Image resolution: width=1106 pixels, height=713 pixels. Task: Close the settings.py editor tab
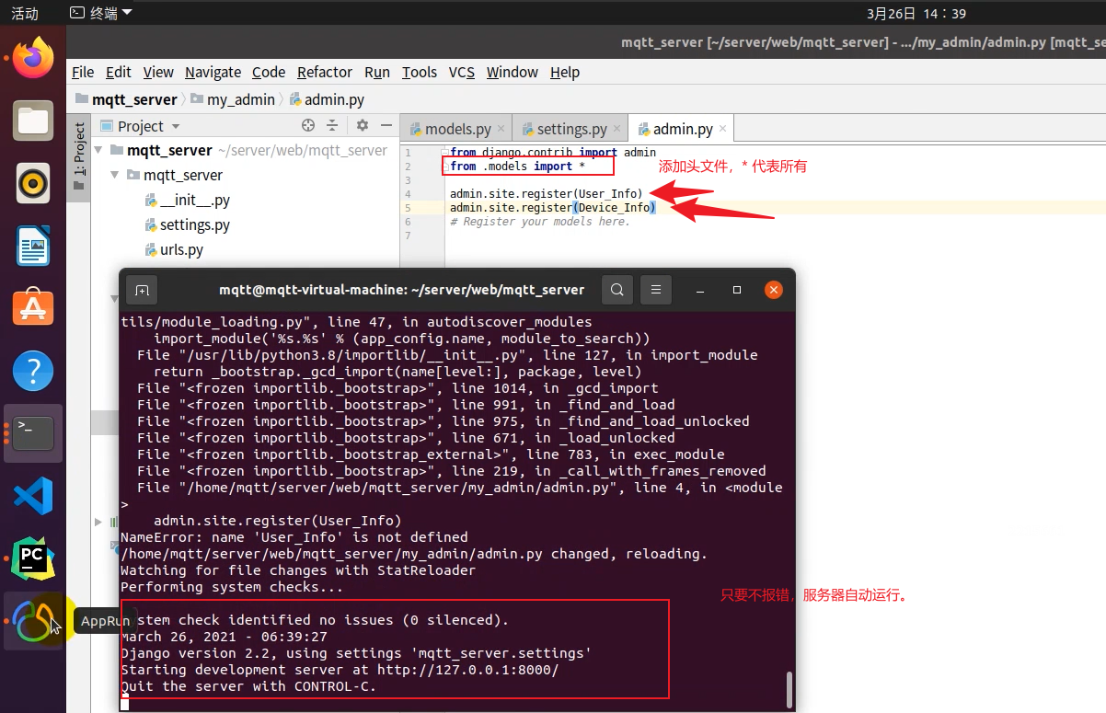tap(617, 130)
